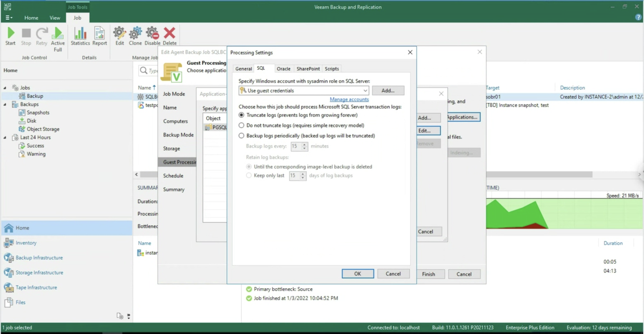Click the Add... button in application list dialog
Viewport: 644px width, 334px height.
[428, 118]
